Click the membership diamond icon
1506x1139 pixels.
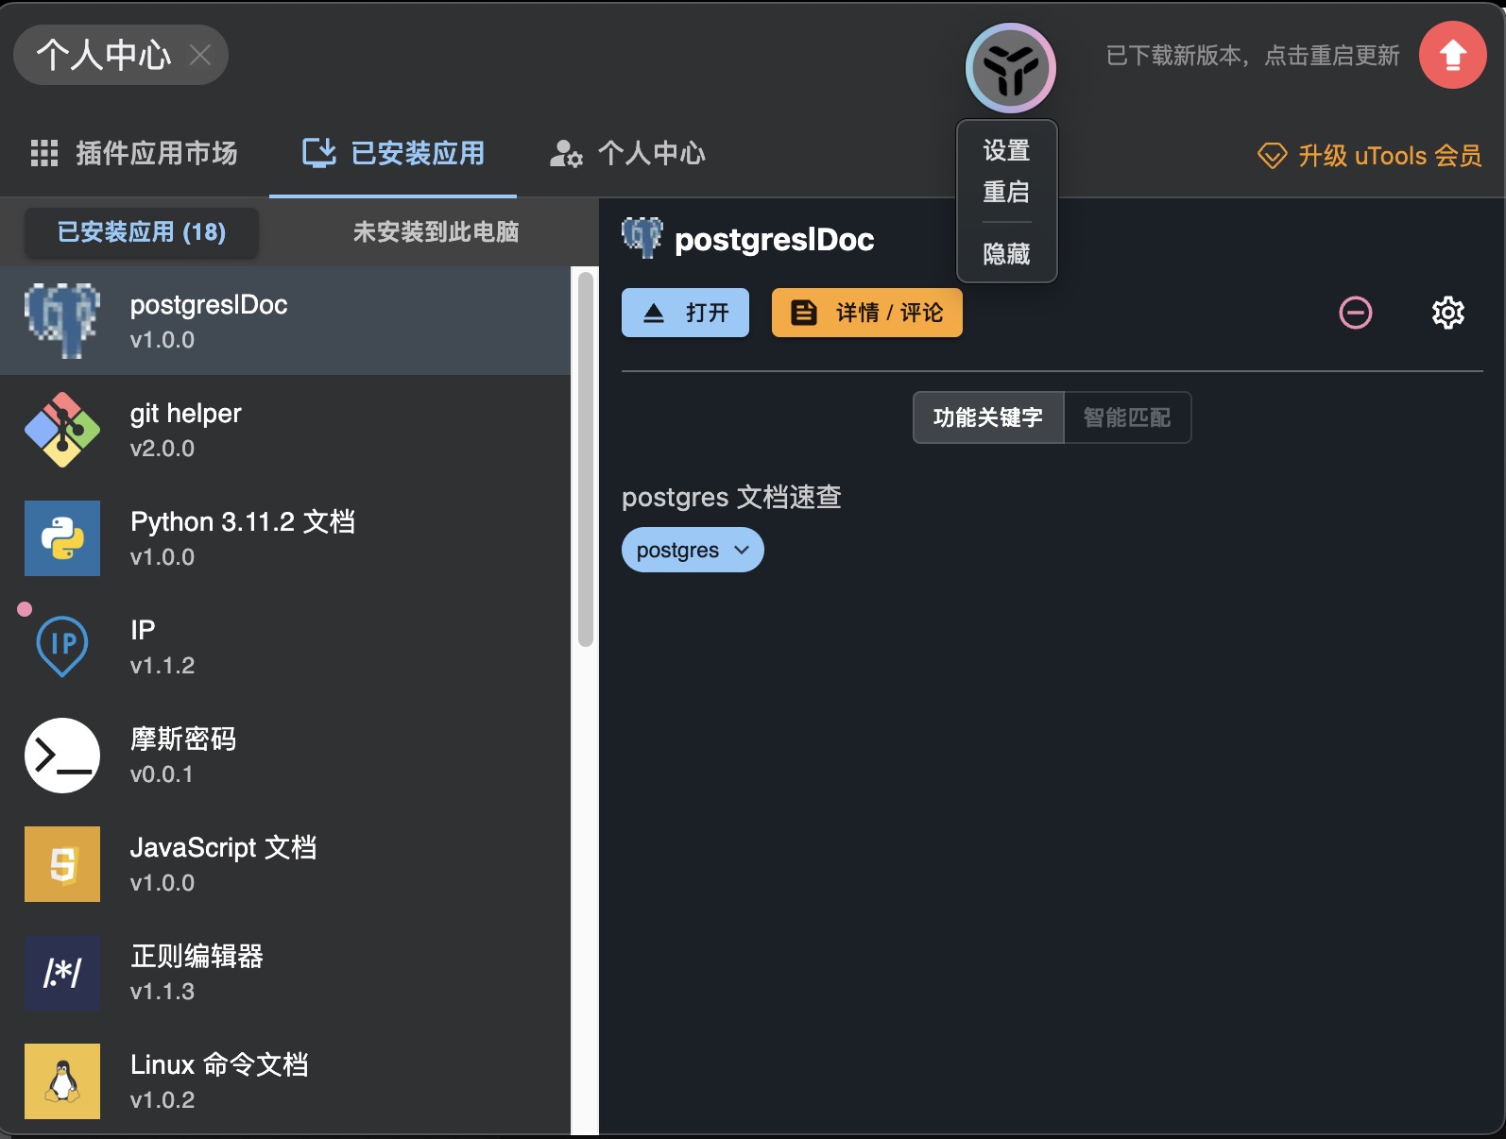click(1272, 155)
